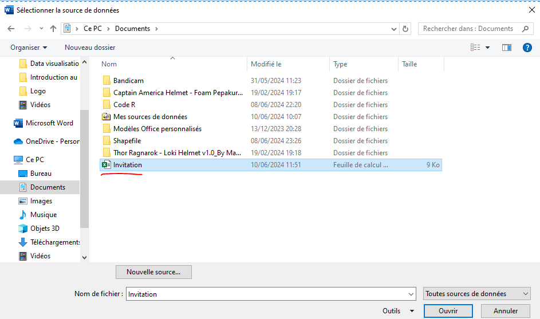Click the Ouvrir button
The height and width of the screenshot is (319, 540).
coord(448,311)
